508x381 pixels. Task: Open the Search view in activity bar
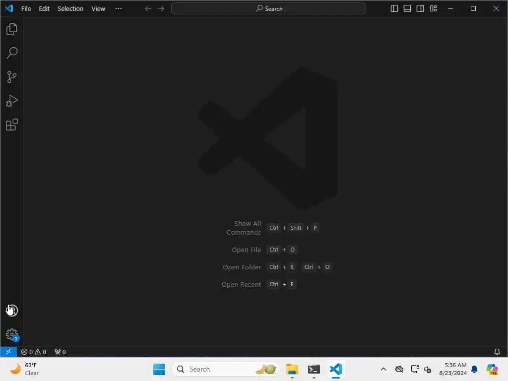12,53
